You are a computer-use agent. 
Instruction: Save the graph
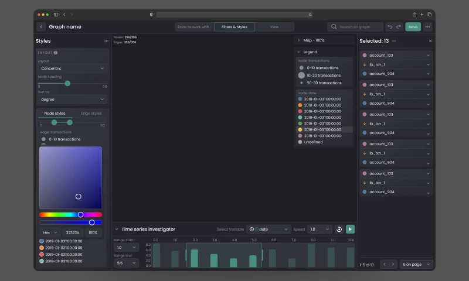tap(413, 27)
